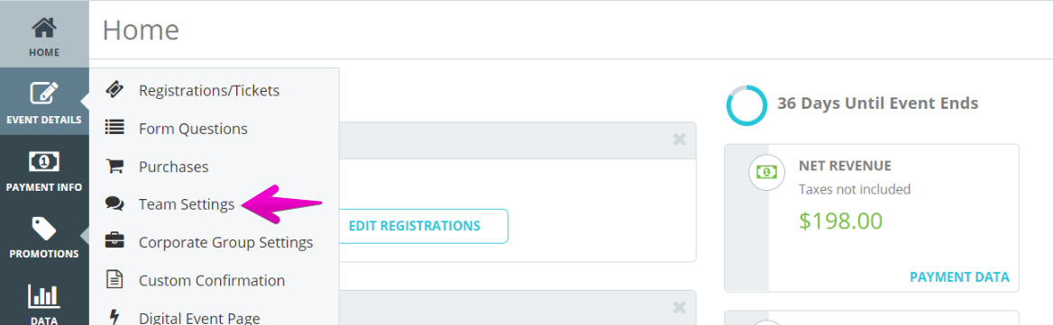Click the Promotions tag icon
The image size is (1053, 325).
(x=44, y=228)
